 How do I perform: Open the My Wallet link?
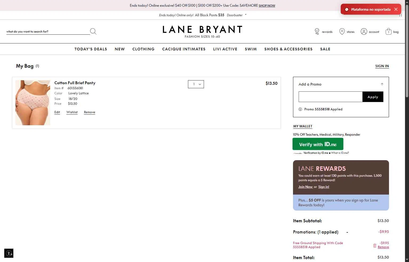303,126
